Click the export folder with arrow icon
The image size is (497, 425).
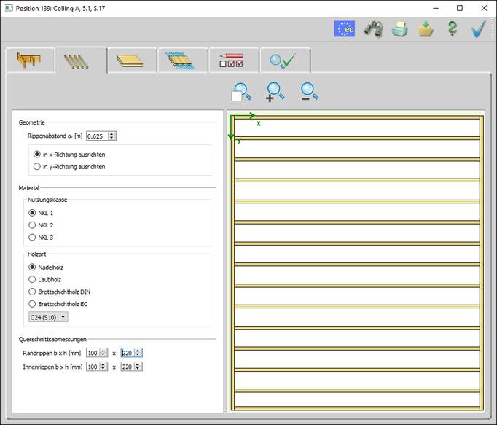point(426,29)
